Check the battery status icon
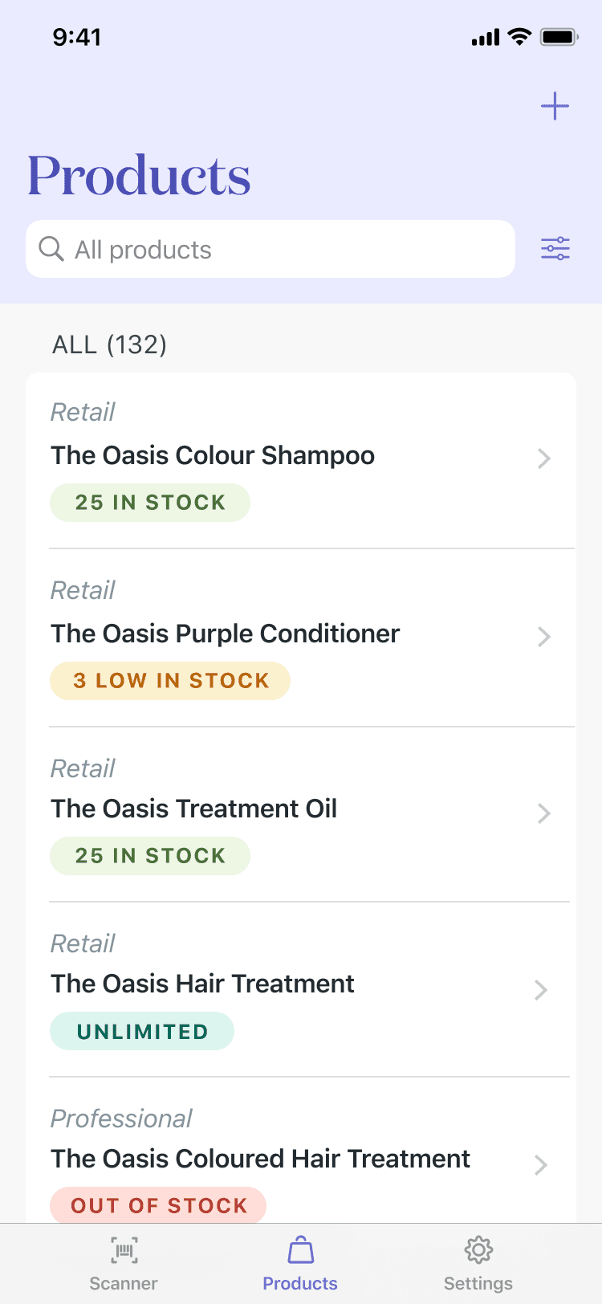Screen dimensions: 602x1304 [x=559, y=37]
